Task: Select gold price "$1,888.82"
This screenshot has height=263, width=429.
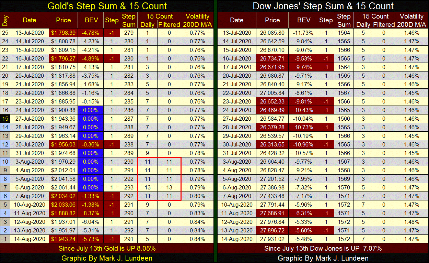Action: point(63,213)
